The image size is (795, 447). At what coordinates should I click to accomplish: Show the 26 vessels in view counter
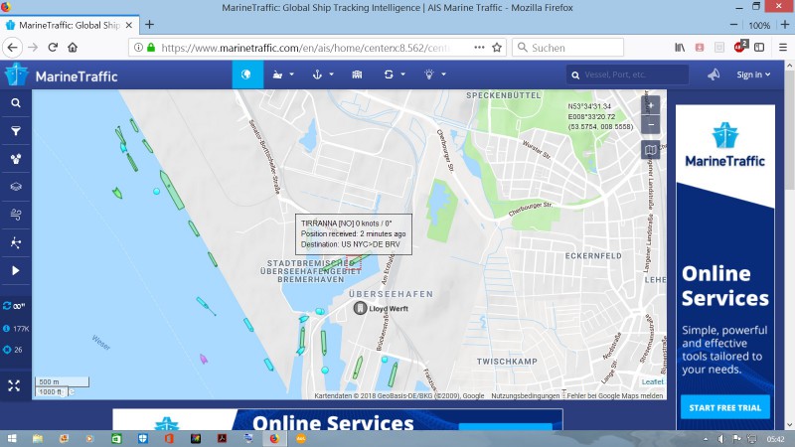13,350
